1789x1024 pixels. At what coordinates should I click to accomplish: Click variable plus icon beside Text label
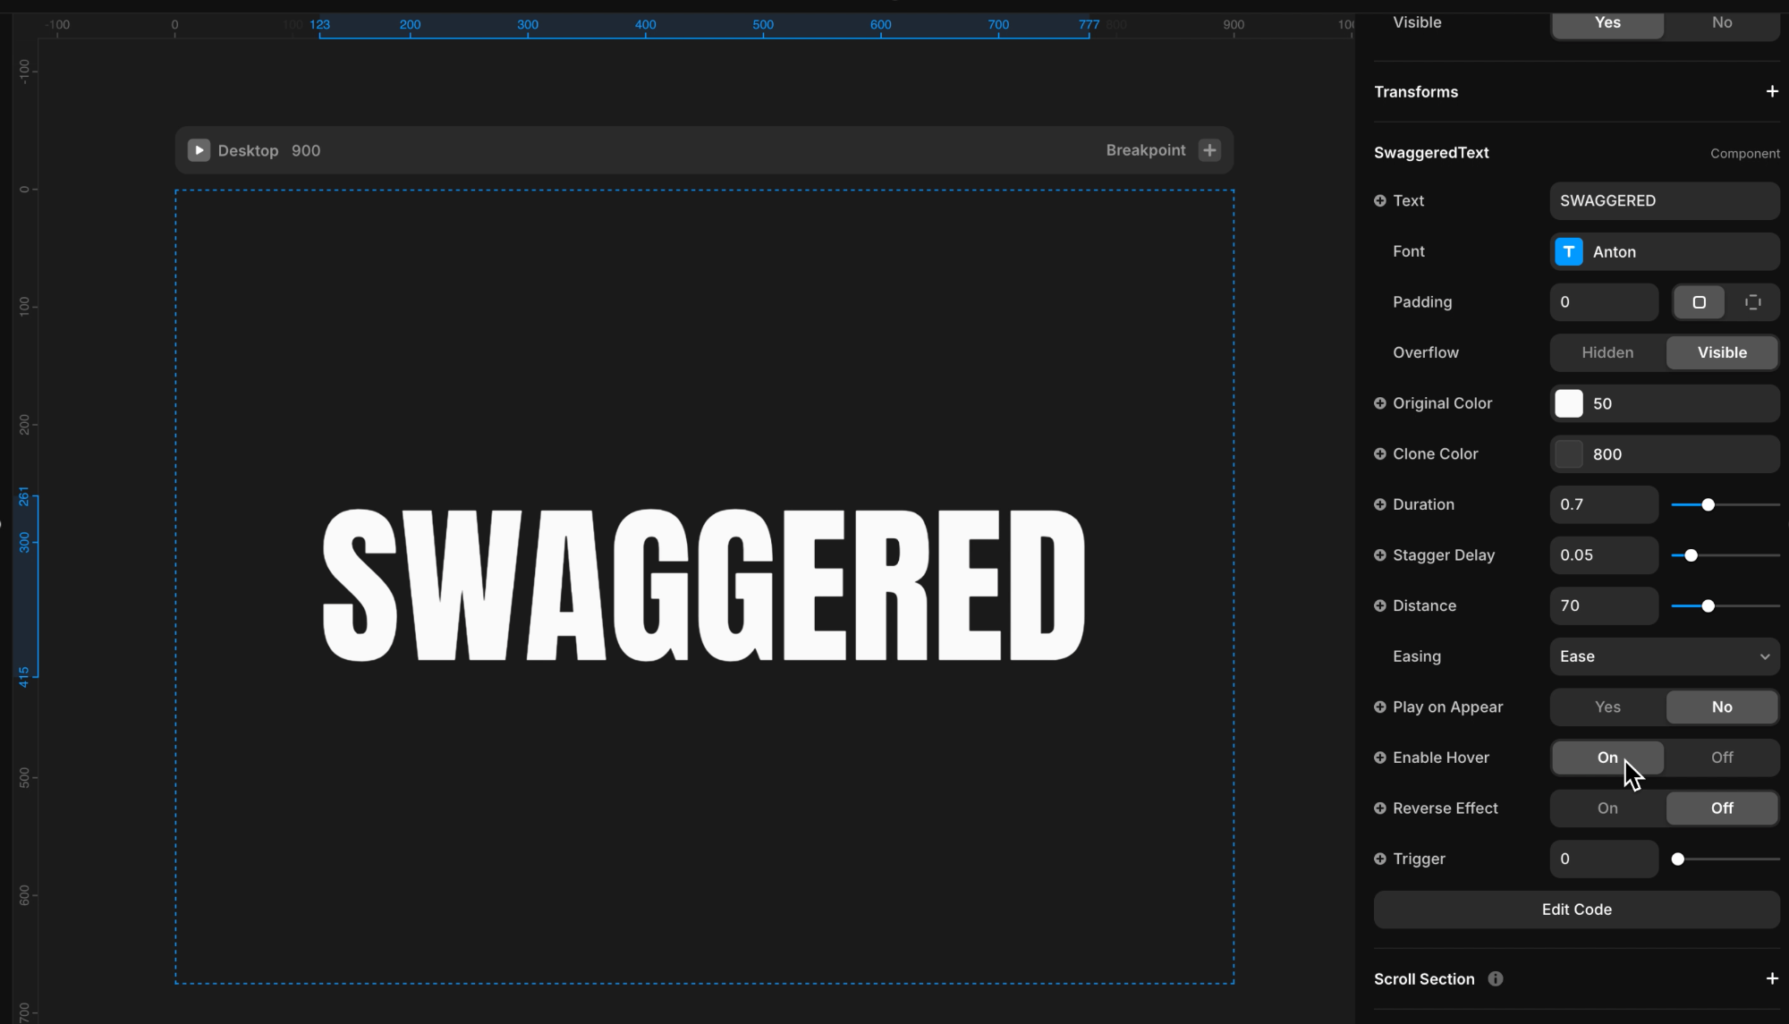click(1380, 201)
